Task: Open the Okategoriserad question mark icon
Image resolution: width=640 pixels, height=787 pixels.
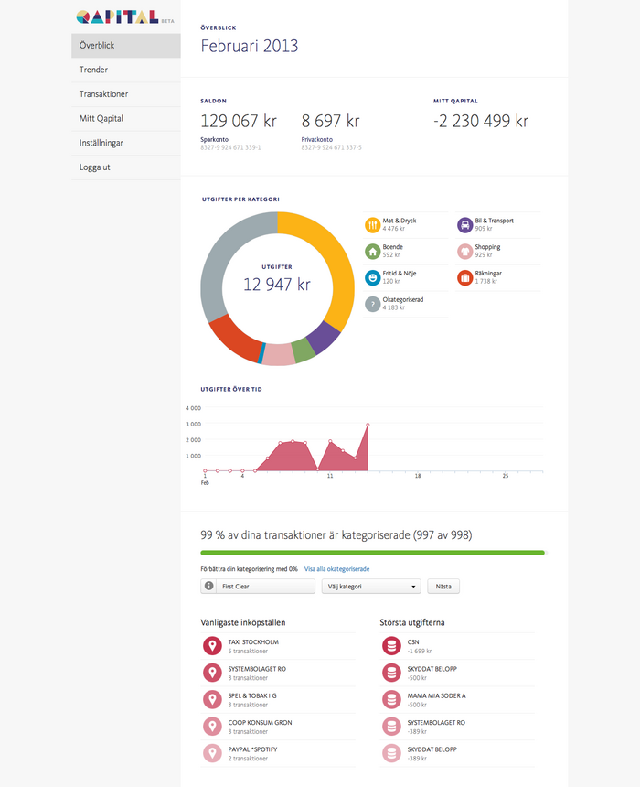Action: 372,304
